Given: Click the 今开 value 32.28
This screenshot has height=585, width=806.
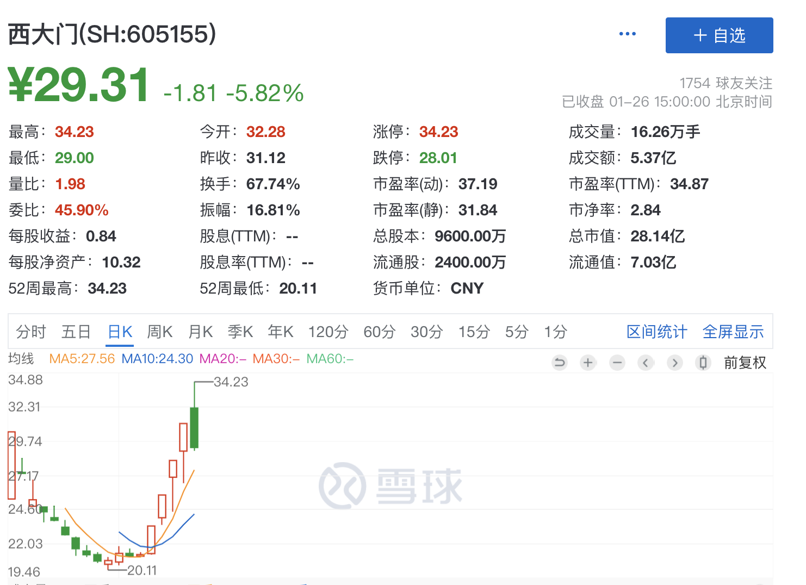Looking at the screenshot, I should coord(266,132).
